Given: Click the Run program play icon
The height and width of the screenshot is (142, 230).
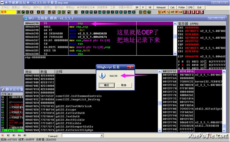Looking at the screenshot, I should (x=38, y=12).
